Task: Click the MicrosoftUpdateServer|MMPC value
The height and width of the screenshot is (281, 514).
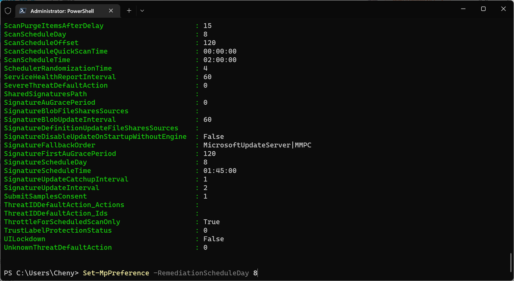Action: coord(257,145)
